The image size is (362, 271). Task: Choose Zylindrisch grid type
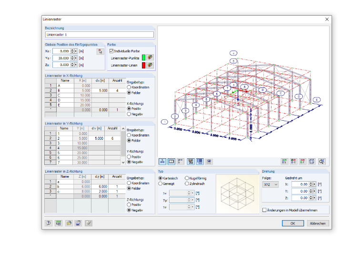tap(187, 184)
